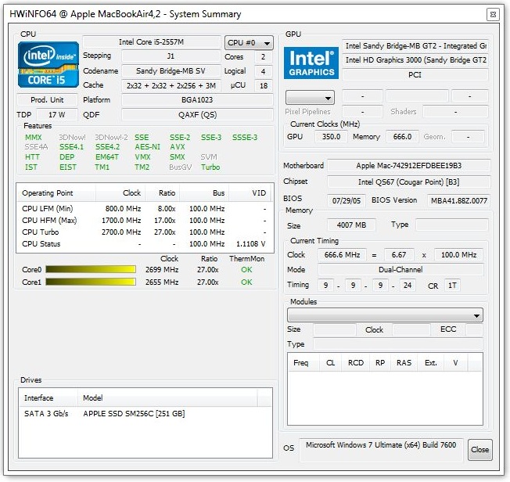Click the 2699 MHz Core0 clock value
510x482 pixels.
[162, 270]
